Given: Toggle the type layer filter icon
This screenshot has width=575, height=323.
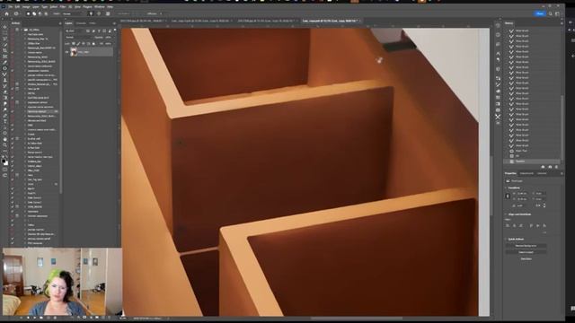Looking at the screenshot, I should [x=99, y=31].
